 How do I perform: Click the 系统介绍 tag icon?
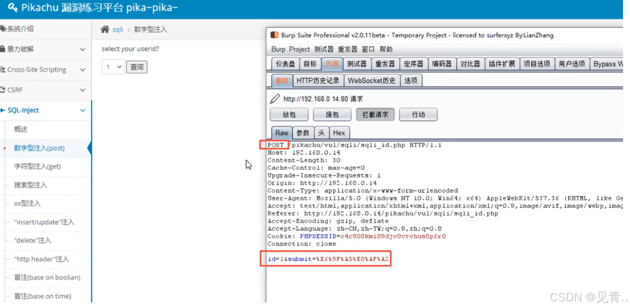(x=3, y=29)
